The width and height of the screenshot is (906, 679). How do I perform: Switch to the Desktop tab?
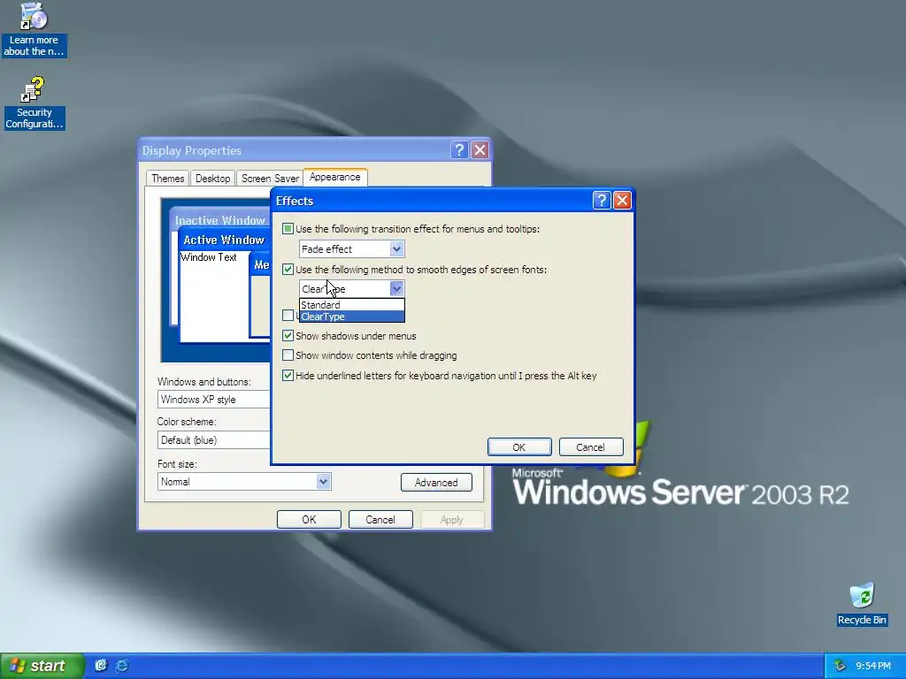[x=212, y=179]
